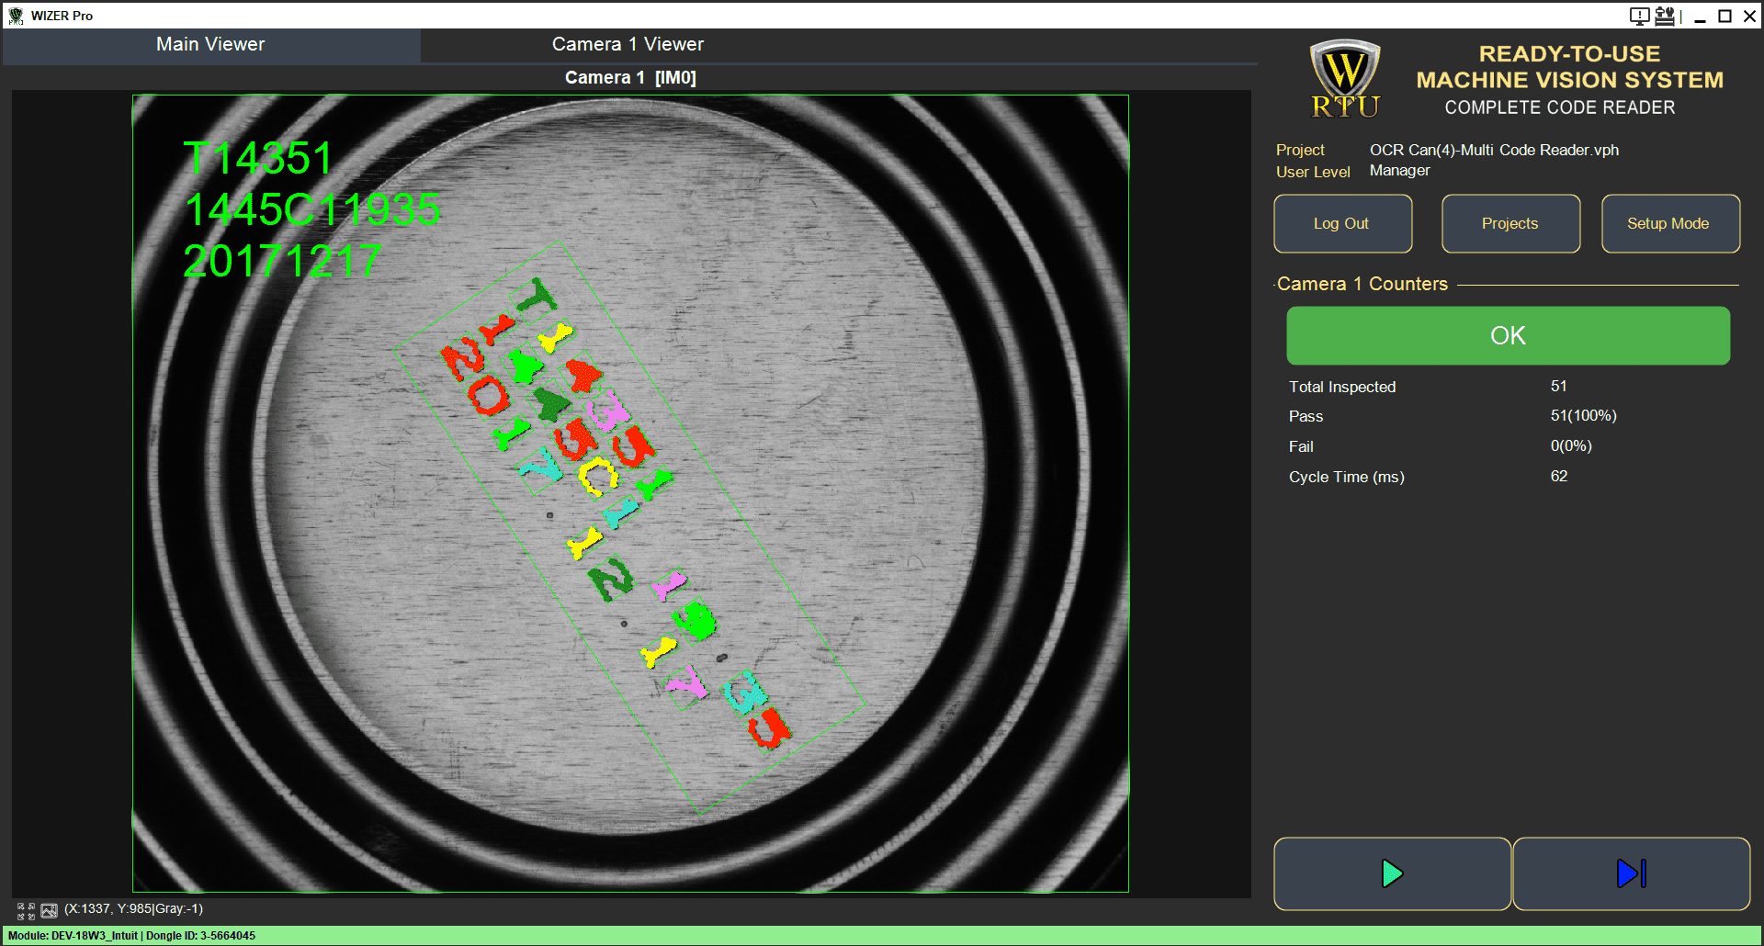Viewport: 1764px width, 946px height.
Task: Click project name 'OCR Can(4)-Multi Code Reader.vph'
Action: (1494, 150)
